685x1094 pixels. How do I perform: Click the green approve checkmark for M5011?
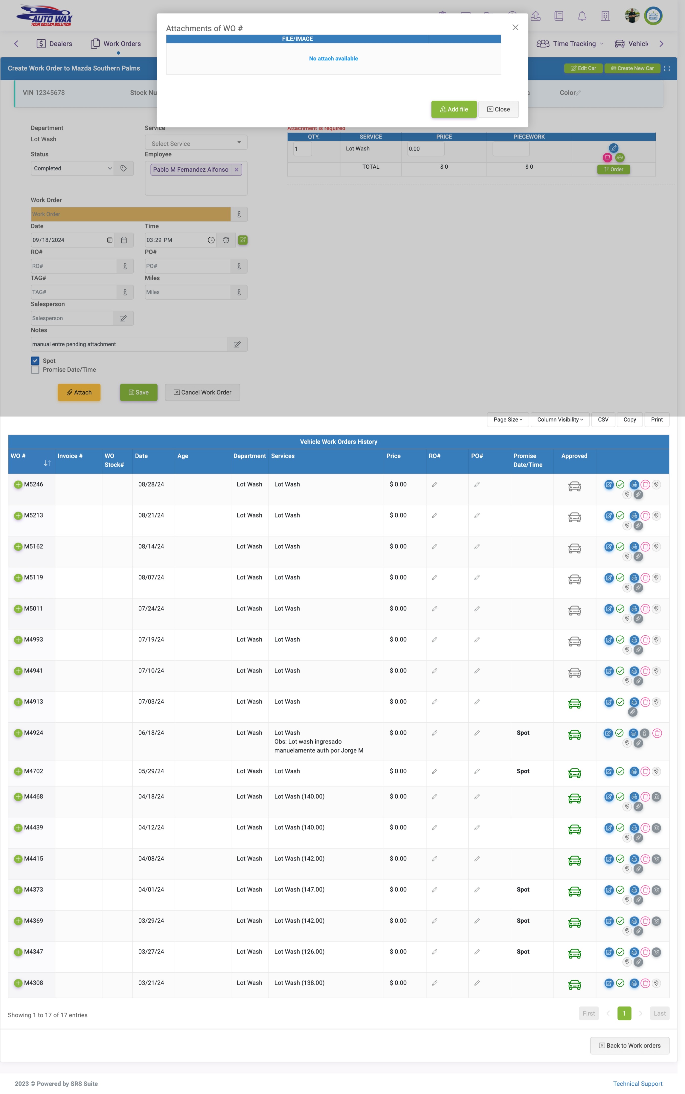pos(620,609)
